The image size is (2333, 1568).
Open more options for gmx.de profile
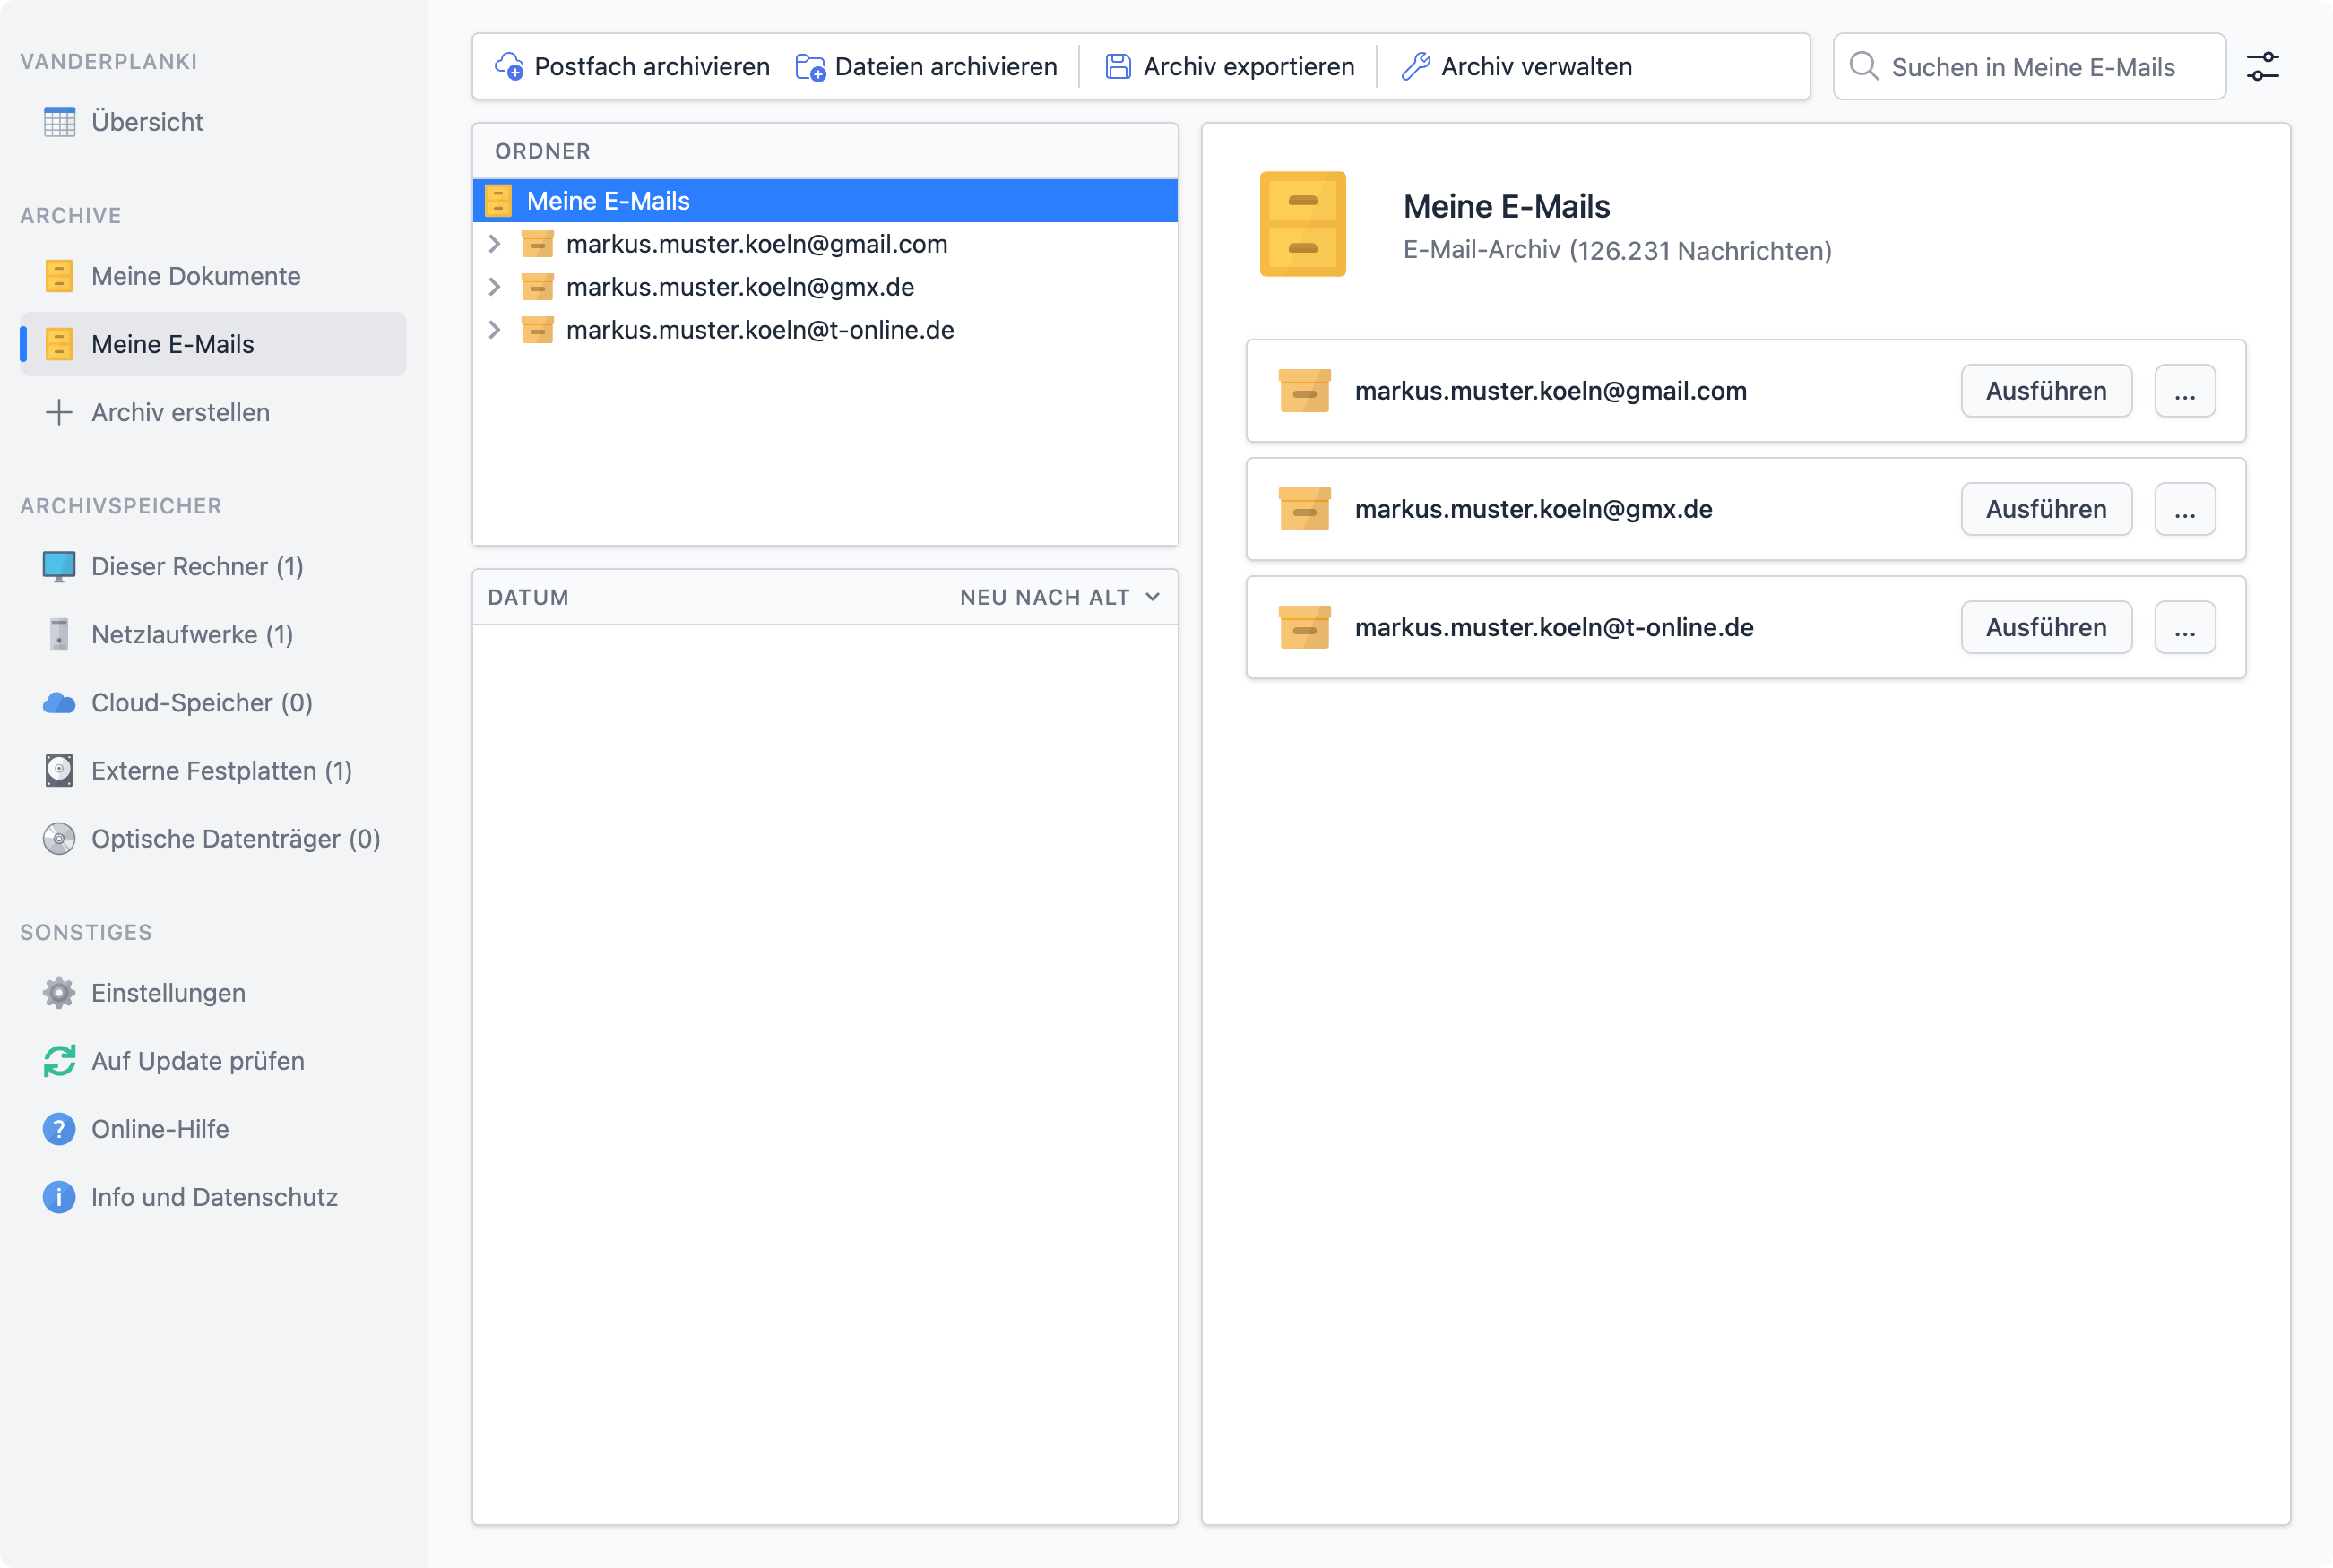tap(2184, 509)
